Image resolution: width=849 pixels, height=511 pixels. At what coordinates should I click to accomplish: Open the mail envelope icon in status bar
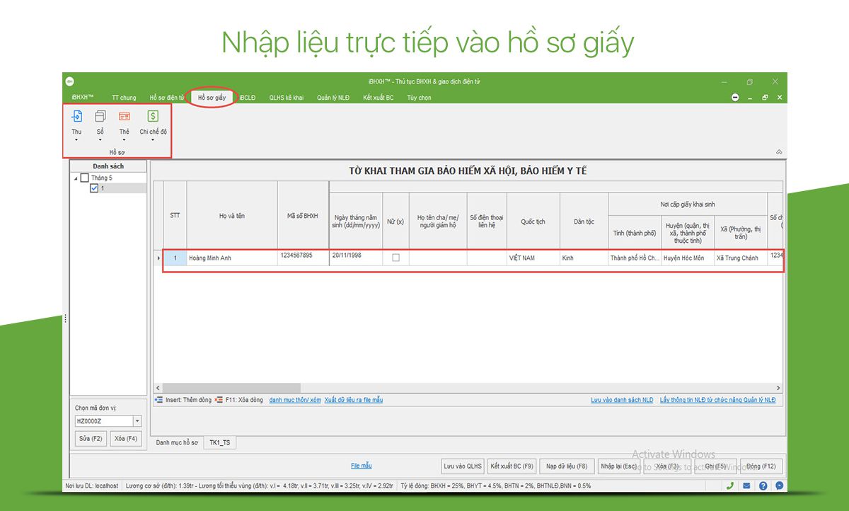pyautogui.click(x=746, y=486)
